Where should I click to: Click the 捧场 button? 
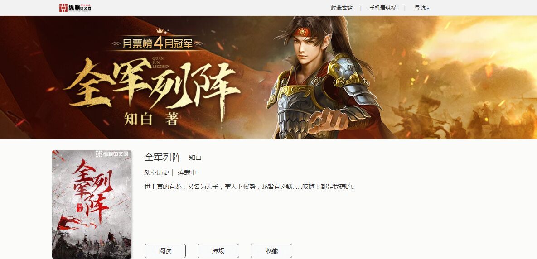[218, 251]
